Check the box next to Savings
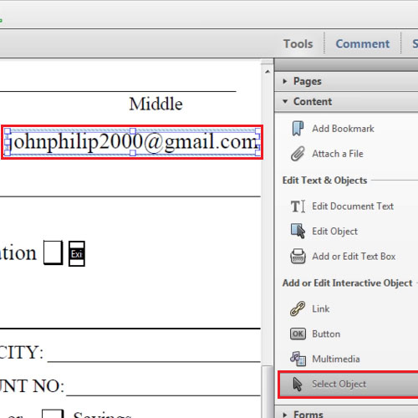The image size is (418, 418). [53, 414]
